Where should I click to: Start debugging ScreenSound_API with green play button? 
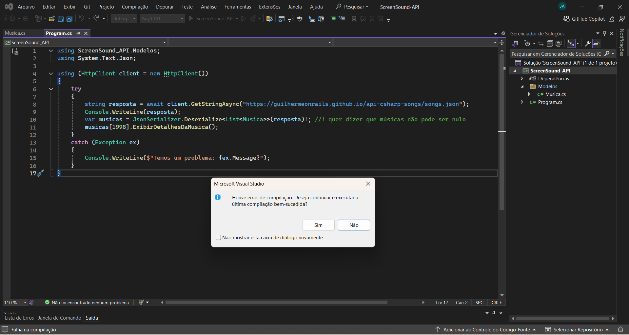[191, 19]
